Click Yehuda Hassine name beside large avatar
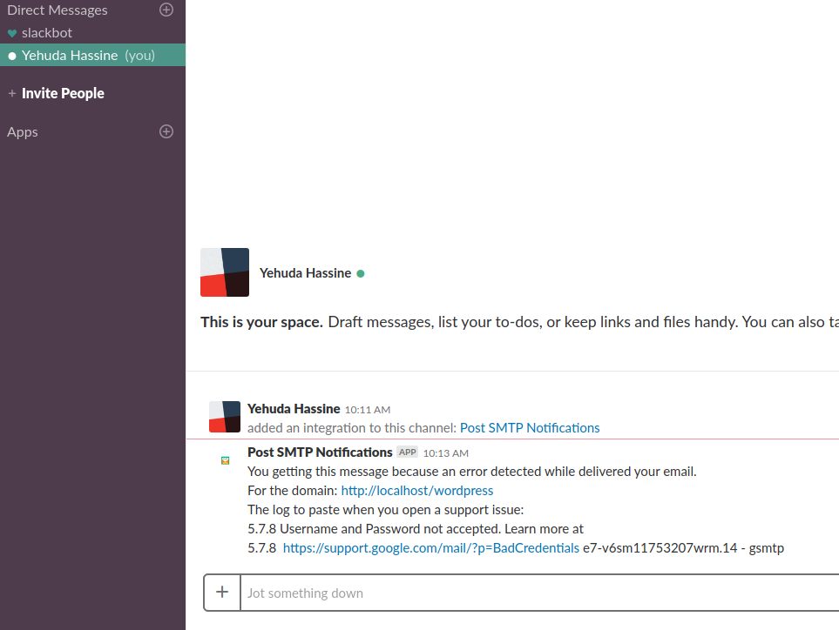839x630 pixels. point(305,273)
